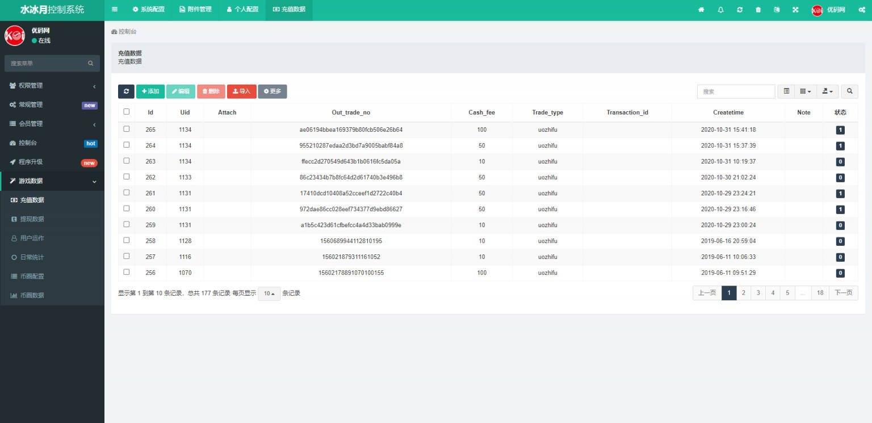Open 系统配置 tab in top bar
The image size is (872, 423).
tap(149, 10)
